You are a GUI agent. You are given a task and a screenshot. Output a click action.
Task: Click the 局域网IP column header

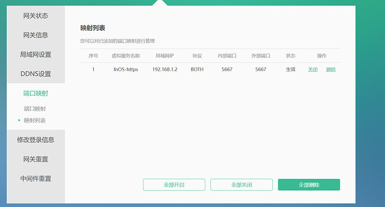[x=165, y=56]
